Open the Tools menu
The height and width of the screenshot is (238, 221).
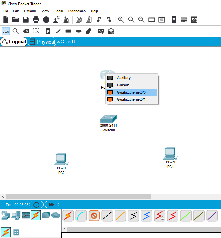(x=59, y=11)
